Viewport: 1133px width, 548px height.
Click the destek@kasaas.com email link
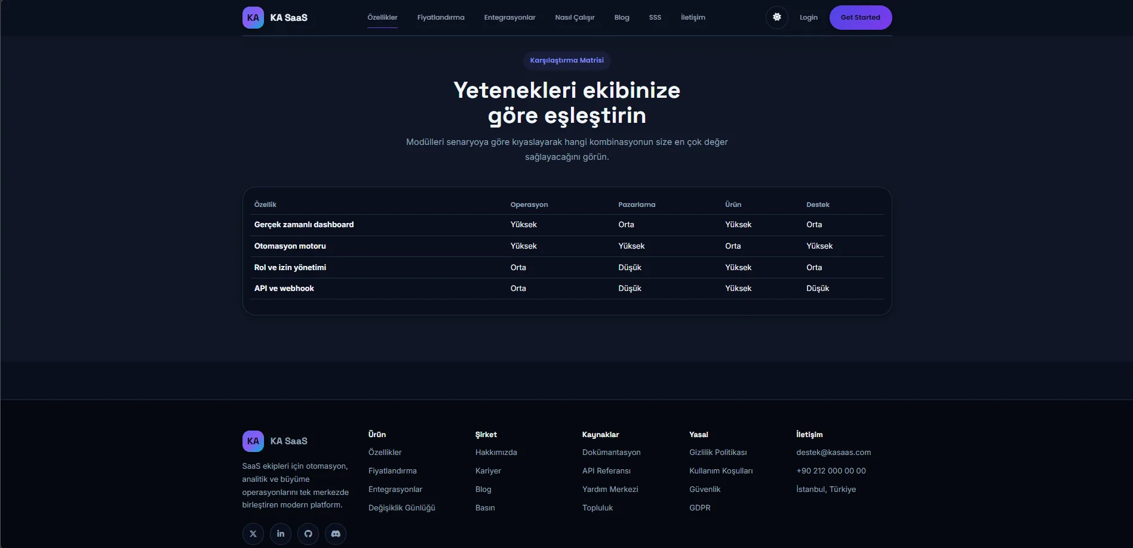click(x=833, y=452)
